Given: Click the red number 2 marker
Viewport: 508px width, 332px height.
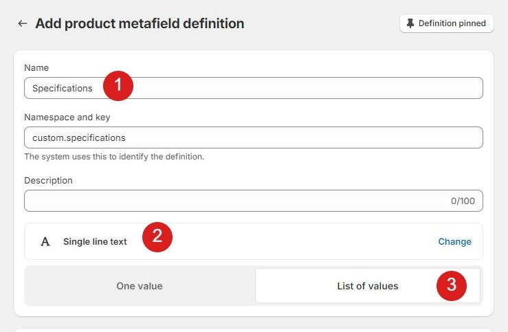Looking at the screenshot, I should (x=157, y=237).
